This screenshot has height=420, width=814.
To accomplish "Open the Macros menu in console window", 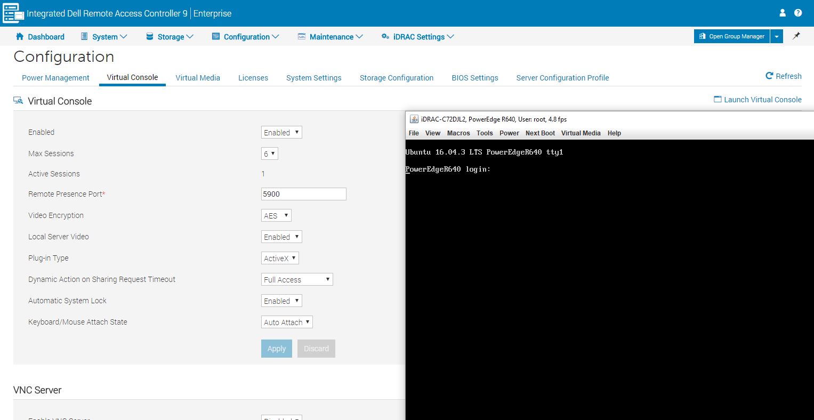I will click(458, 133).
